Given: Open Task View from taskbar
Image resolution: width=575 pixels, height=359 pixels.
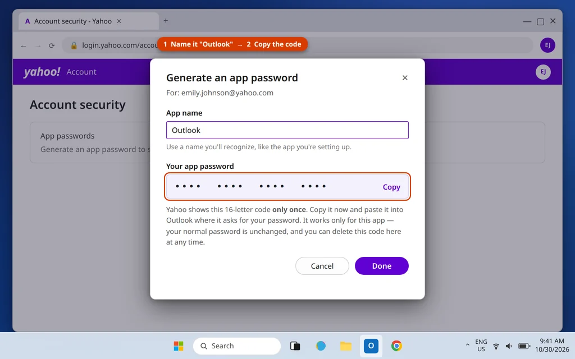Looking at the screenshot, I should click(295, 346).
